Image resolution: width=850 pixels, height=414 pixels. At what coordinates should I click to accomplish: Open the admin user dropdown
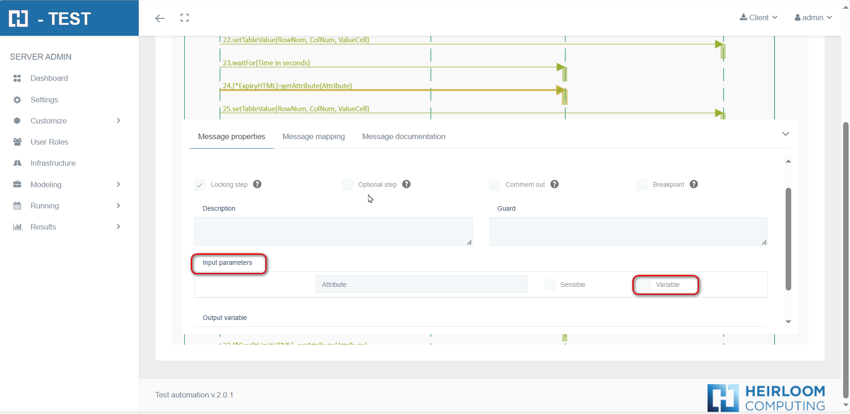813,17
